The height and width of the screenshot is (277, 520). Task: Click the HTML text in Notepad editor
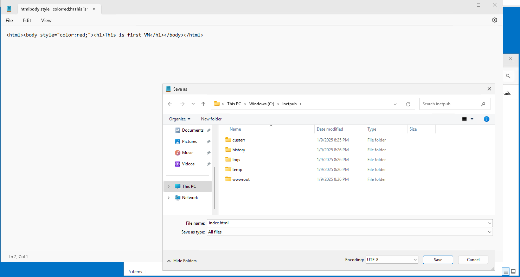tap(105, 35)
